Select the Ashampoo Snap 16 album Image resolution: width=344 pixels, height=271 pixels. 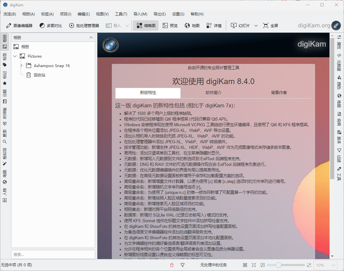[x=52, y=66]
